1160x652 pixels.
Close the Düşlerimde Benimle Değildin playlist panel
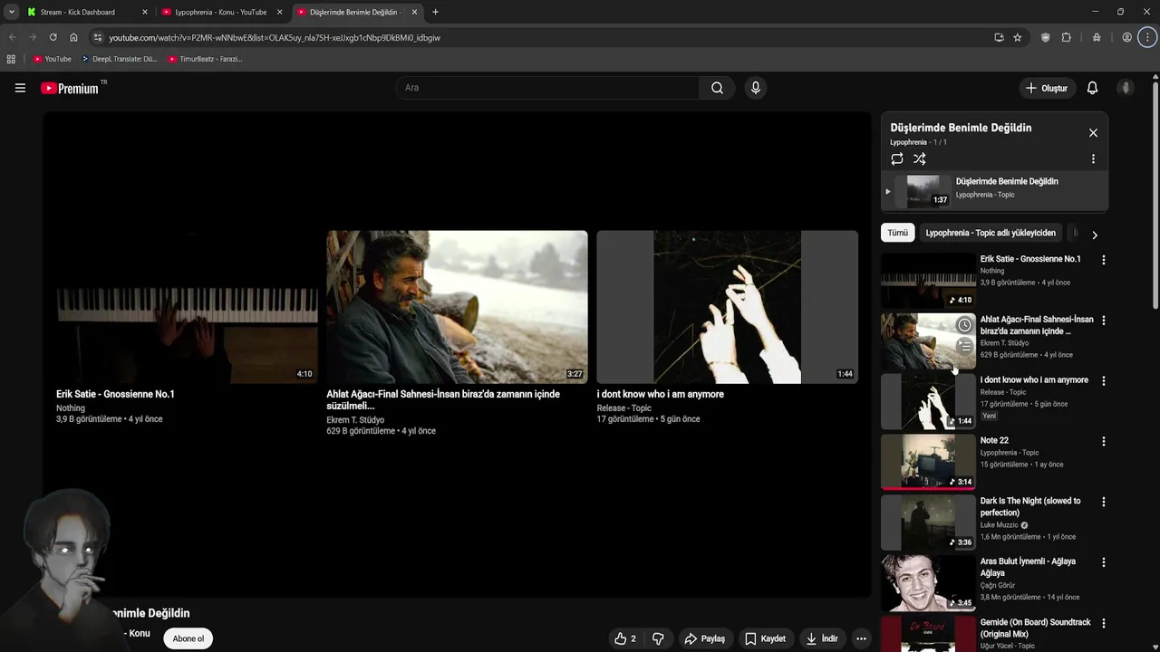point(1093,133)
